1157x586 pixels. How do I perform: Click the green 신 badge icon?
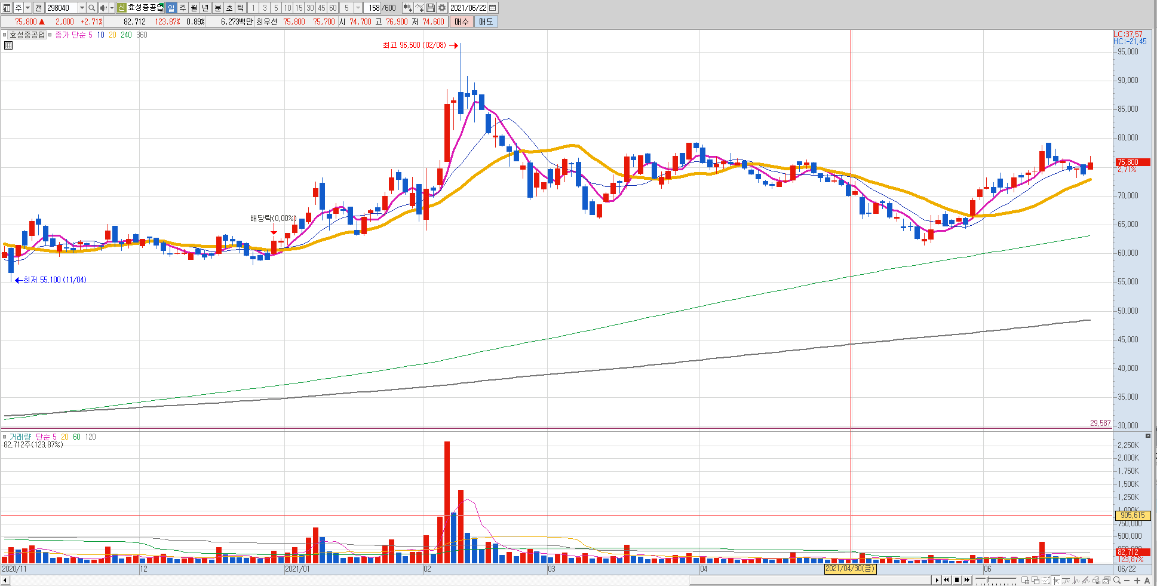121,8
